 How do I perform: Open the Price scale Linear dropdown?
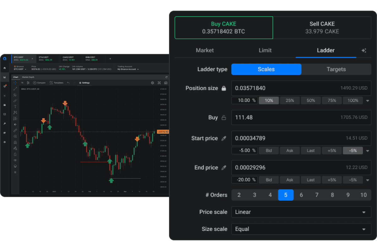301,212
